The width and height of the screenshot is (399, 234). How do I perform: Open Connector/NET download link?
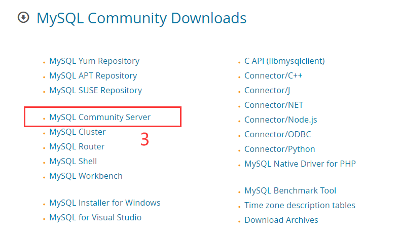click(274, 105)
